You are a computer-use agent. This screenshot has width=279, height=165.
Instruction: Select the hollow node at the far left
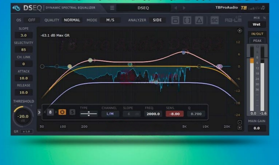click(42, 66)
